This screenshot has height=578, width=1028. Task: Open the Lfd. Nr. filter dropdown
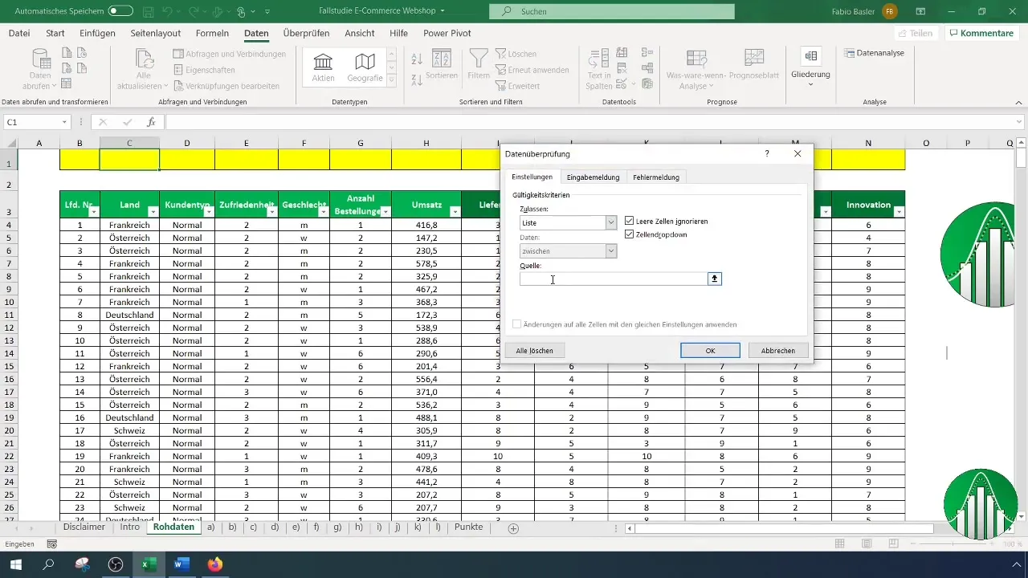point(93,212)
